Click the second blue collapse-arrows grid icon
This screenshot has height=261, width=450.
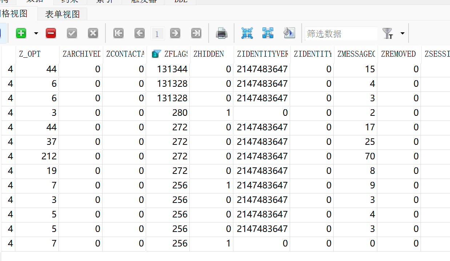click(268, 33)
